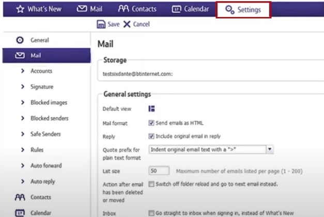This screenshot has height=217, width=324.
Task: Click the Calendar icon in sidebar
Action: click(20, 213)
